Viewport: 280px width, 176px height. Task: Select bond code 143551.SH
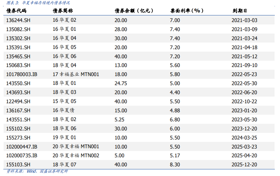coord(18,120)
